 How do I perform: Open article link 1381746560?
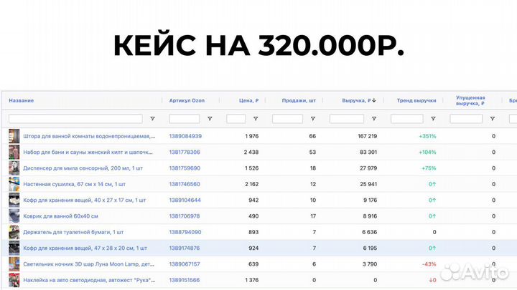[x=185, y=184]
